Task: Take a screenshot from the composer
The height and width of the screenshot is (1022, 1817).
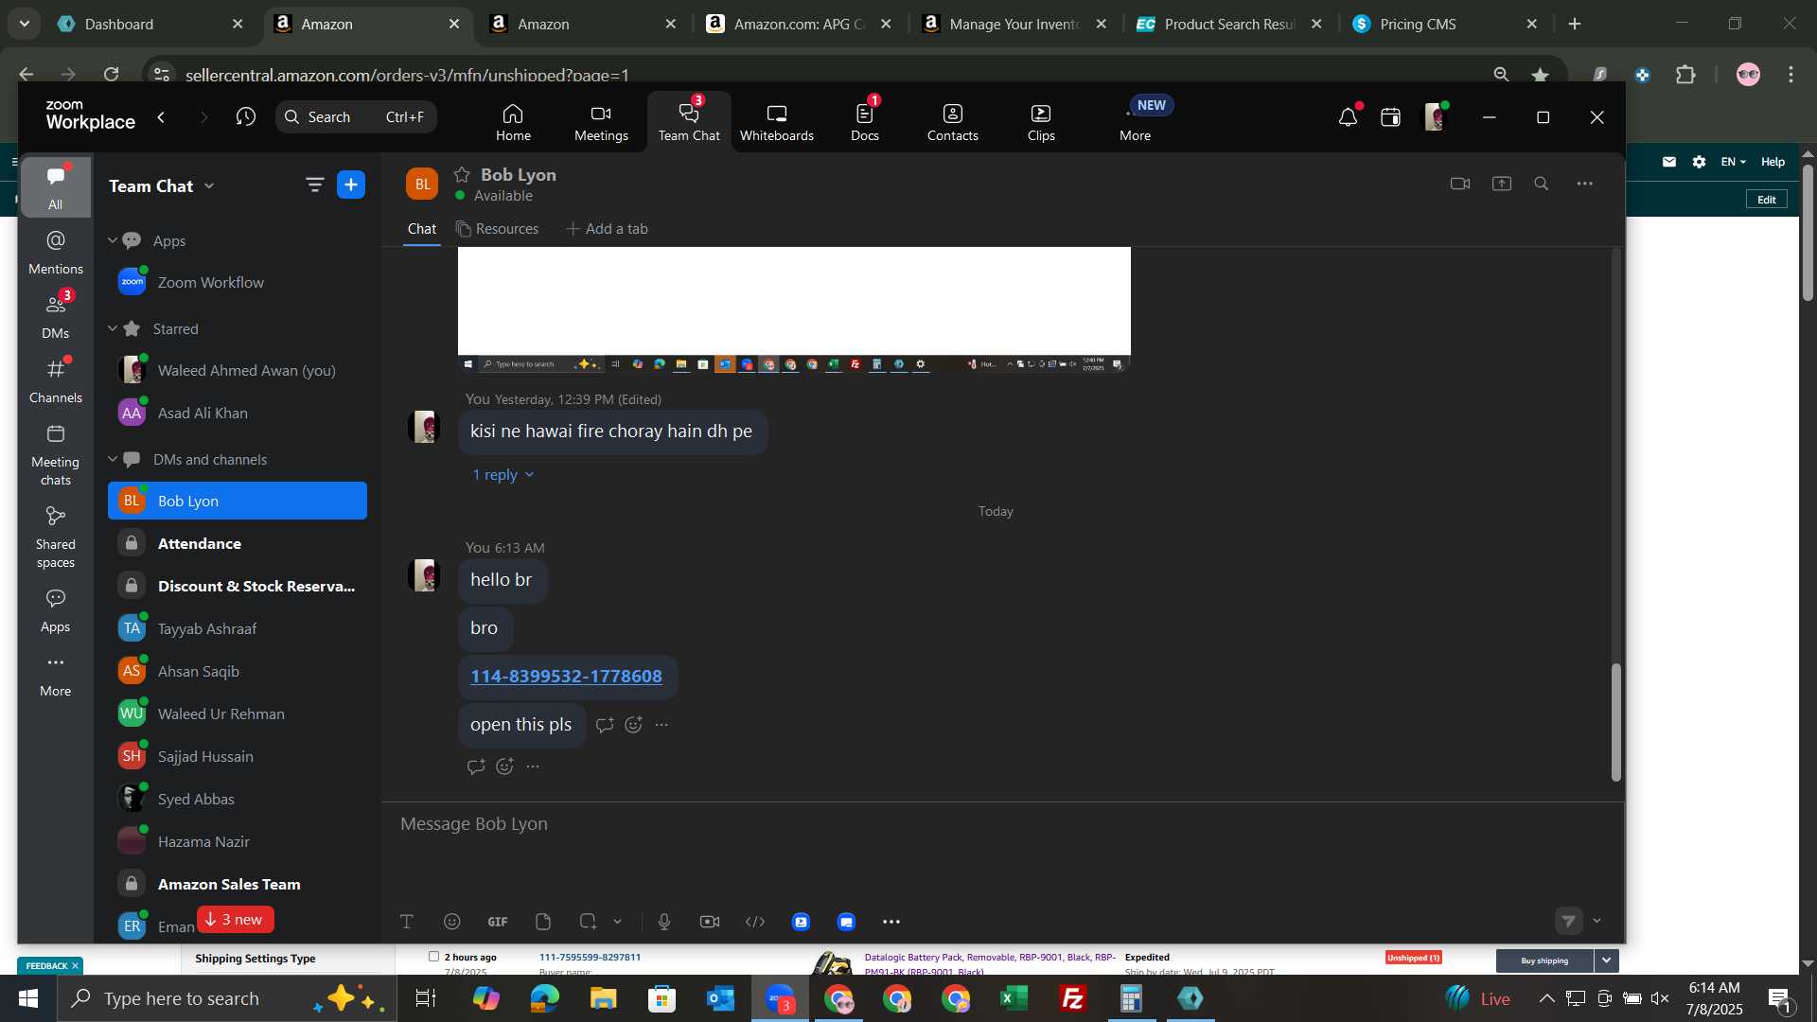Action: pyautogui.click(x=588, y=922)
